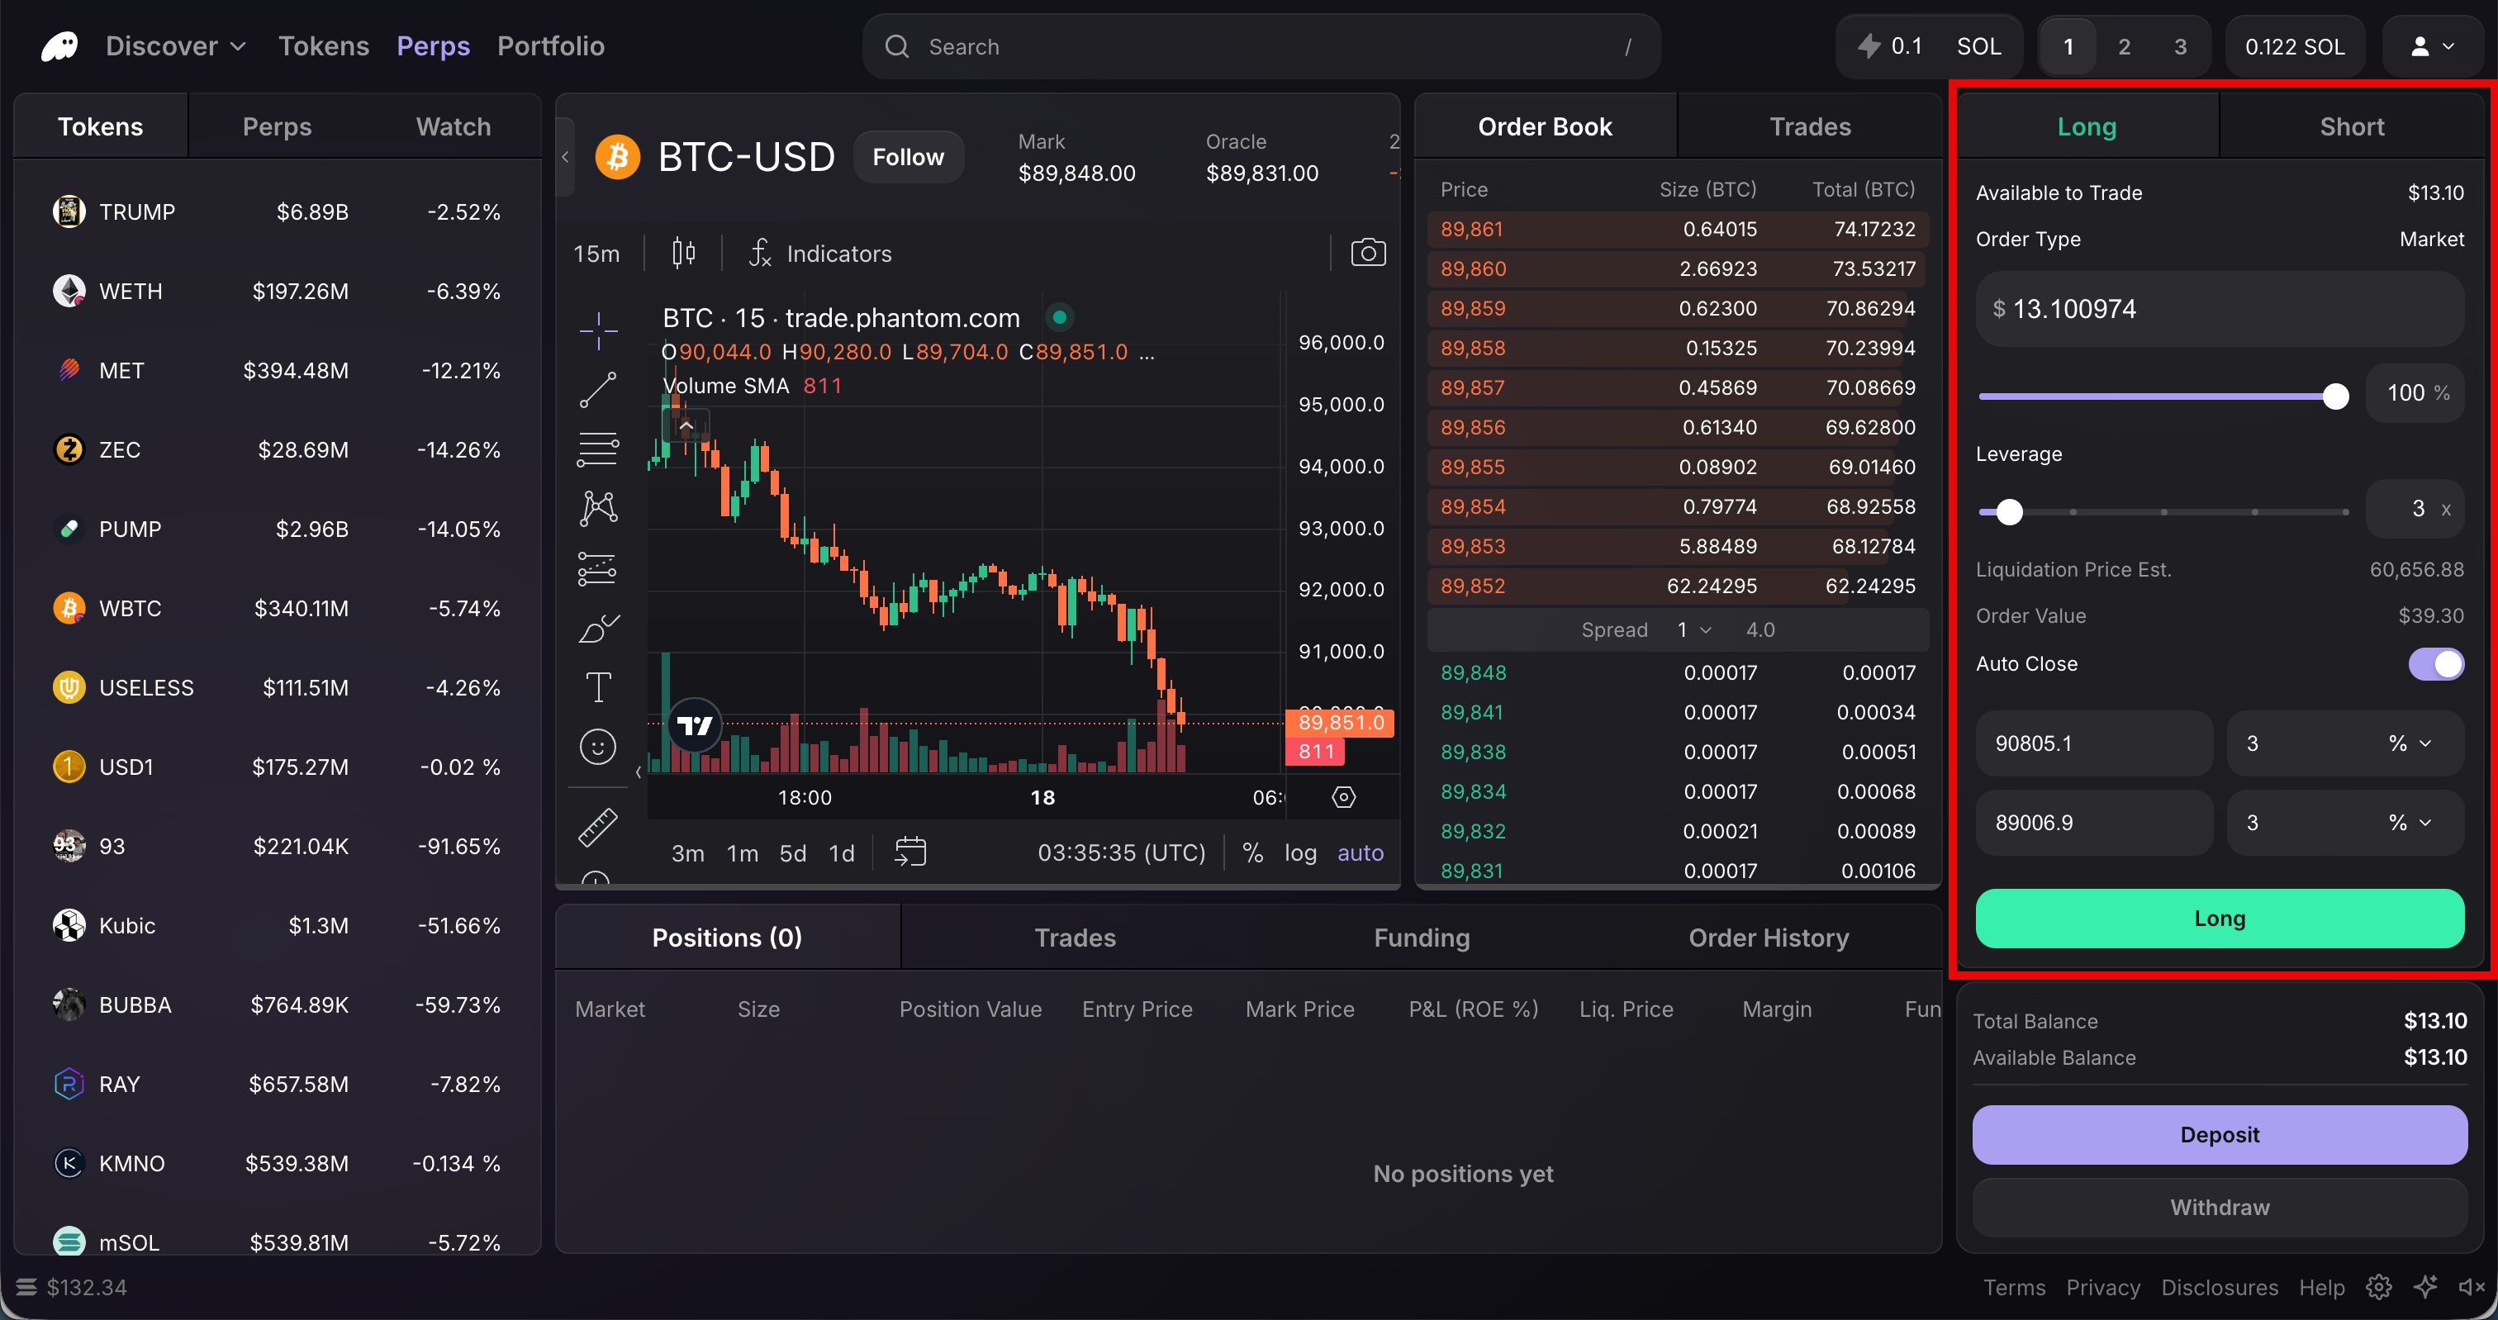Open the Order History tab
The image size is (2498, 1320).
pos(1768,938)
